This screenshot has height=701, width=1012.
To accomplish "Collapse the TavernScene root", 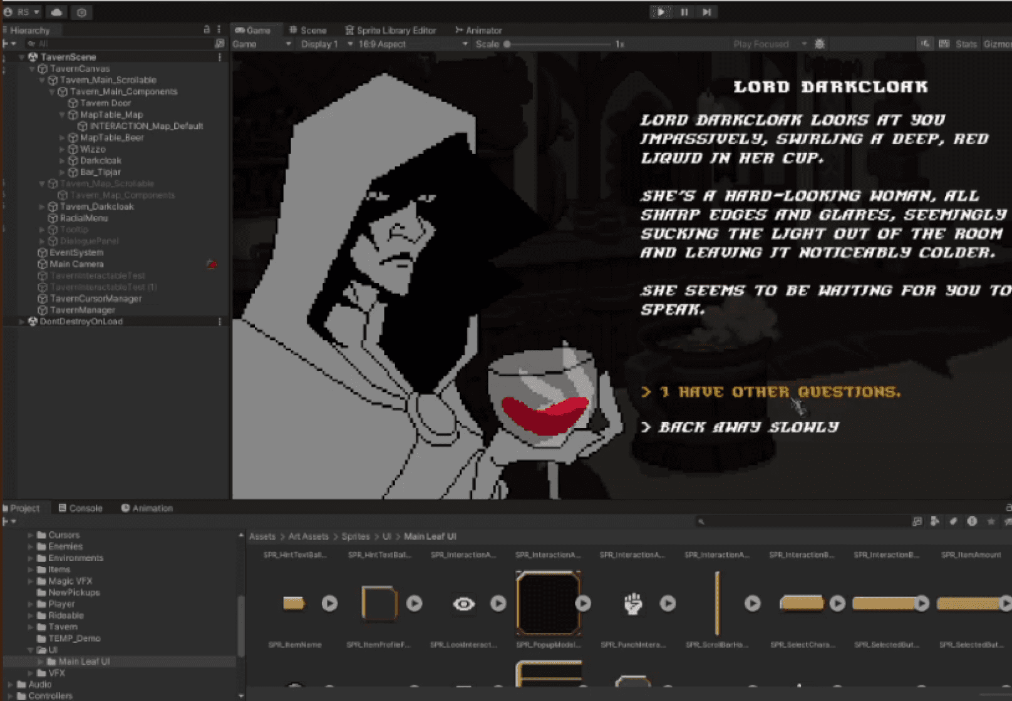I will (x=21, y=57).
